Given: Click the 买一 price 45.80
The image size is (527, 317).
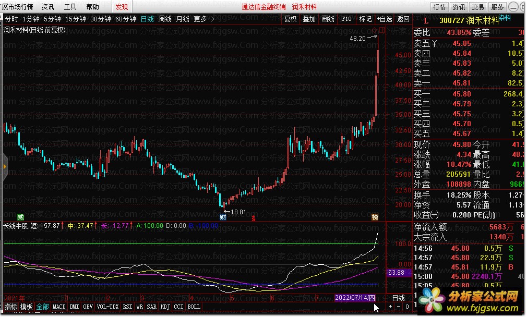Looking at the screenshot, I should (461, 94).
